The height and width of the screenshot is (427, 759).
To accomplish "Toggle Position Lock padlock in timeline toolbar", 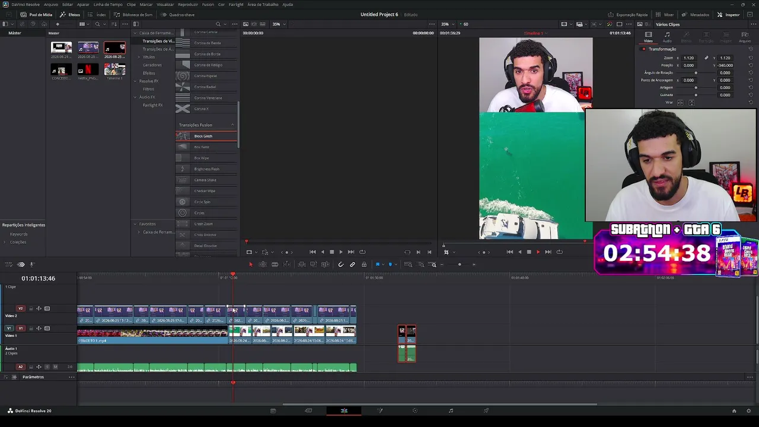I will point(364,265).
